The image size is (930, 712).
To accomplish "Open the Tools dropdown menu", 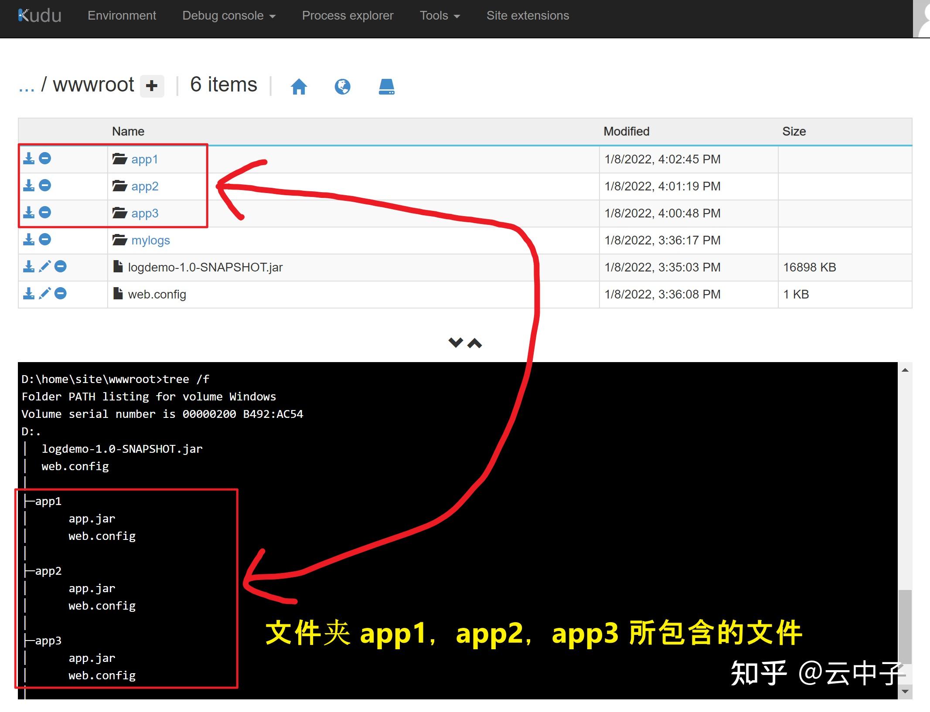I will (439, 15).
